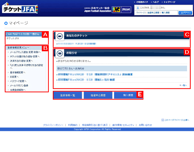Select メールマガジン登録 in the side menu
Screen dimensions: 194x152
(19, 85)
